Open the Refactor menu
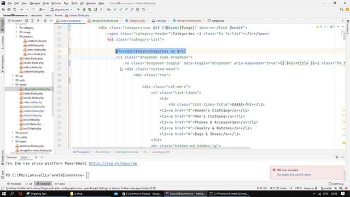Image resolution: width=350 pixels, height=197 pixels. pyautogui.click(x=56, y=3)
